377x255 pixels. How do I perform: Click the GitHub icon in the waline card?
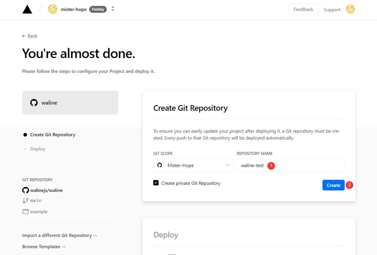pyautogui.click(x=34, y=102)
